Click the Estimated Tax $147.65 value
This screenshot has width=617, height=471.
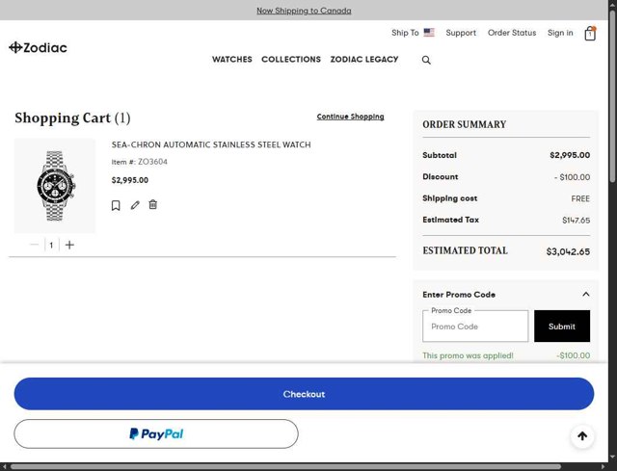[x=577, y=221]
